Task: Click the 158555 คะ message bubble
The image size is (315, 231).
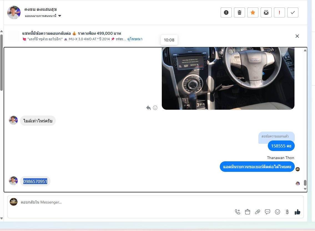Action: click(281, 146)
